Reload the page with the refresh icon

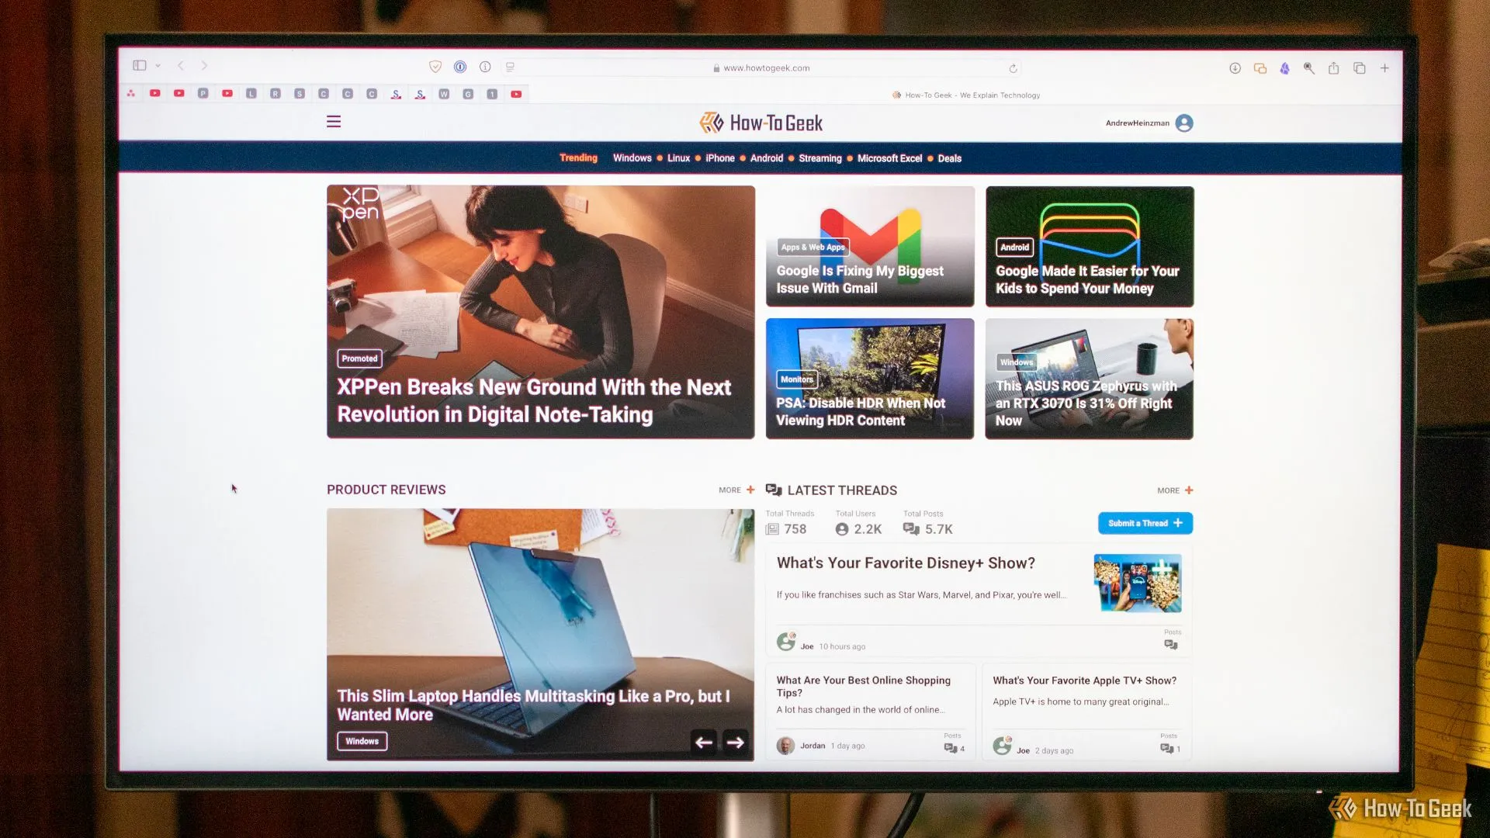[1013, 68]
